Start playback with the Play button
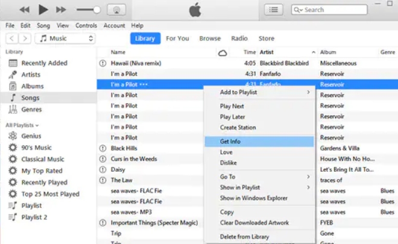Screen dimensions: 398x244 (x=43, y=10)
